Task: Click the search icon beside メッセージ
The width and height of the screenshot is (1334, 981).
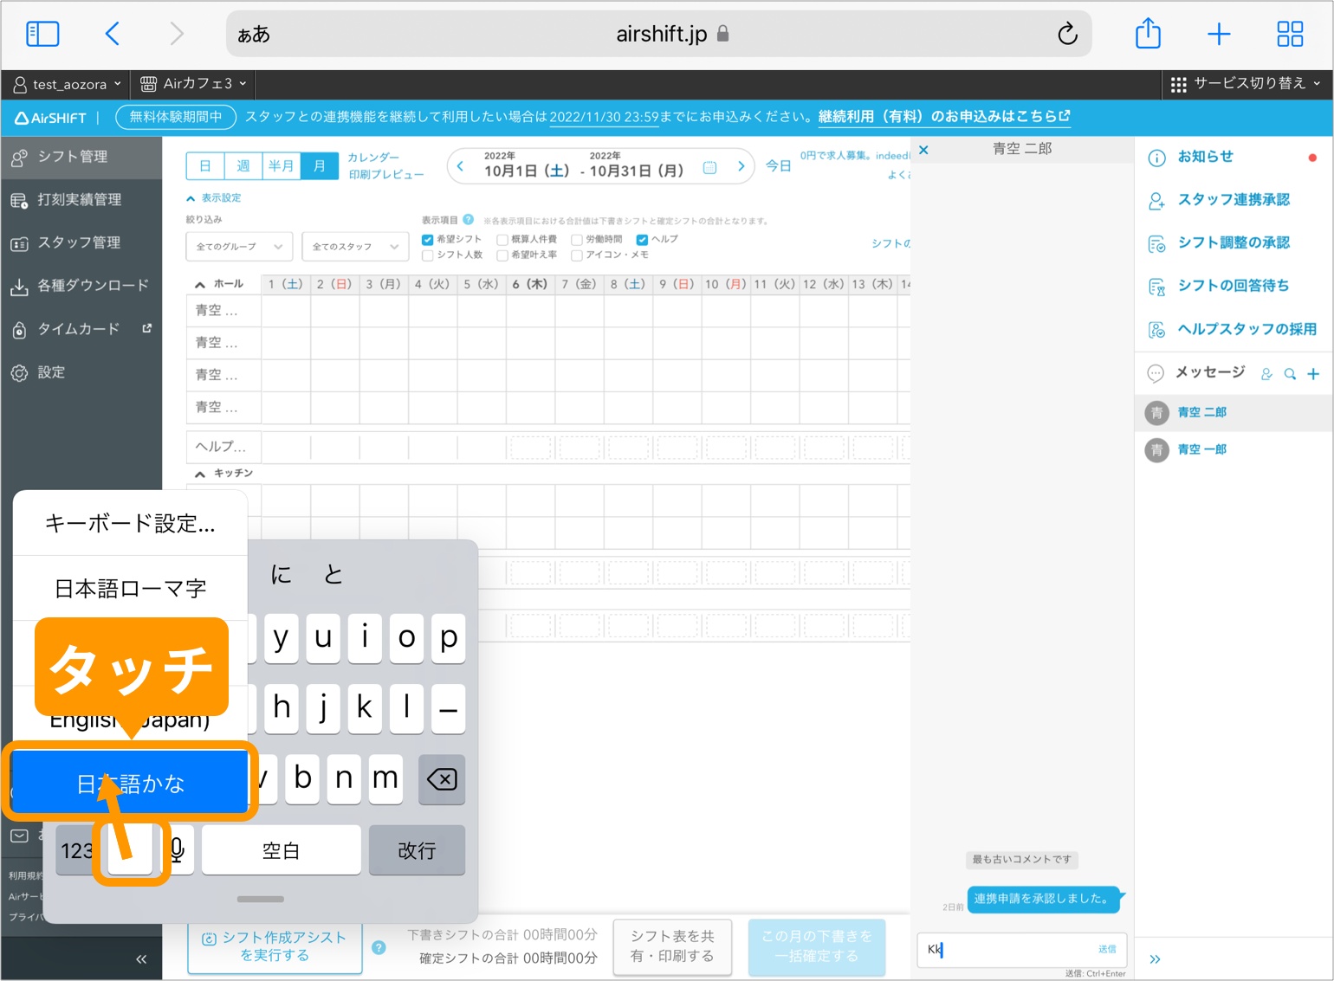Action: 1290,373
